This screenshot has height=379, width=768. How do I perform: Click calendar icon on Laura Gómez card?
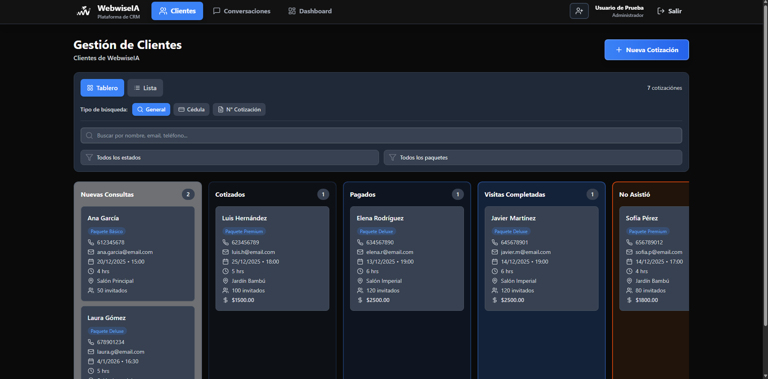click(x=91, y=361)
